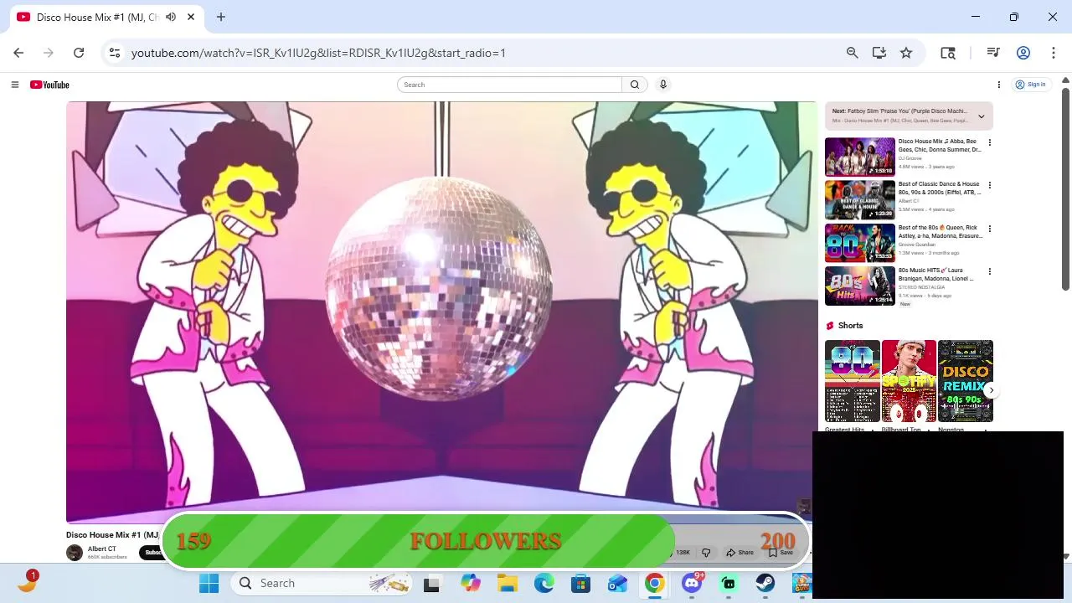1072x603 pixels.
Task: Open Chrome zoom indicator icon
Action: point(852,53)
